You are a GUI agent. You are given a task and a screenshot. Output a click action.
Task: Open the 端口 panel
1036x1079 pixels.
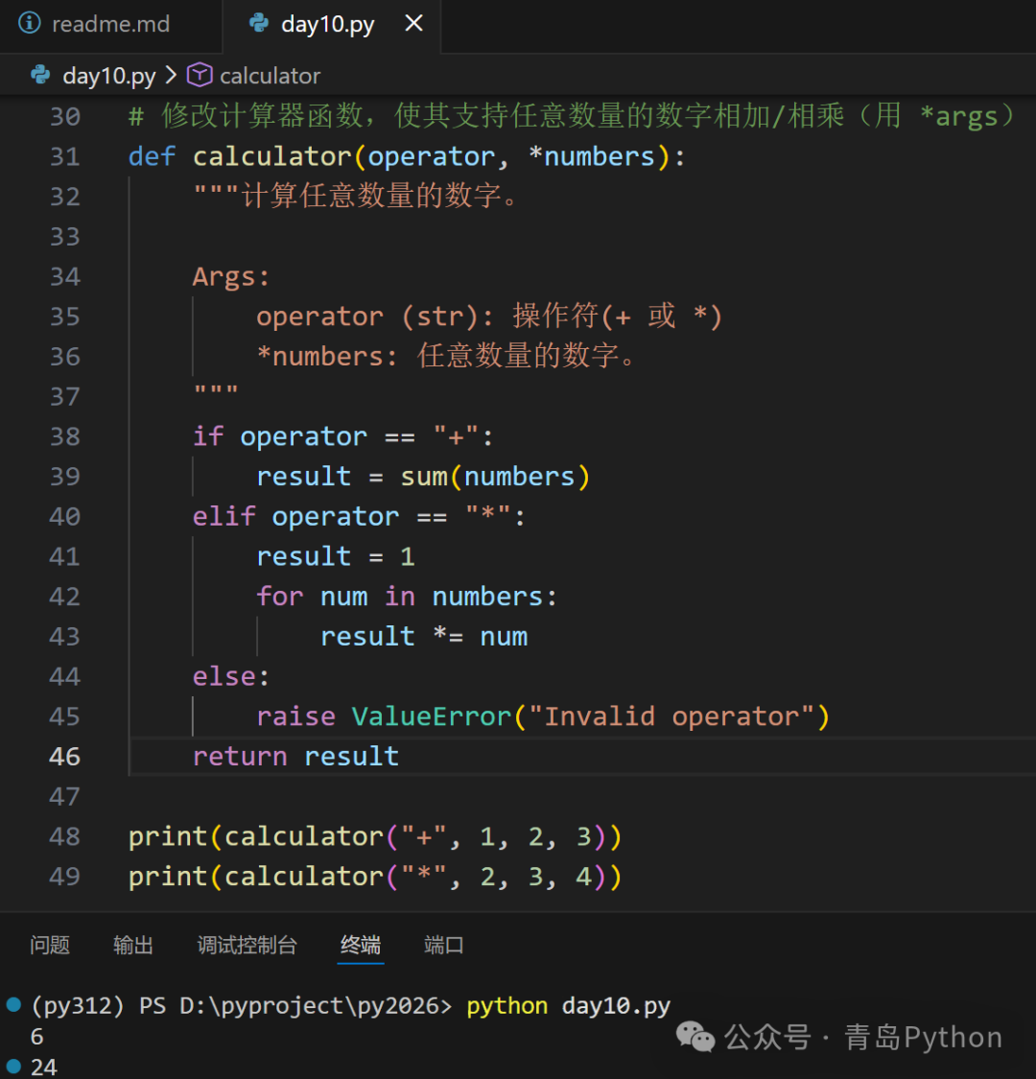click(x=443, y=945)
